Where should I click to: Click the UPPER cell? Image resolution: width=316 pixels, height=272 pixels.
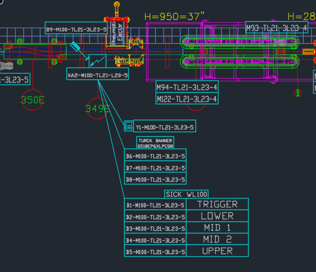(217, 251)
